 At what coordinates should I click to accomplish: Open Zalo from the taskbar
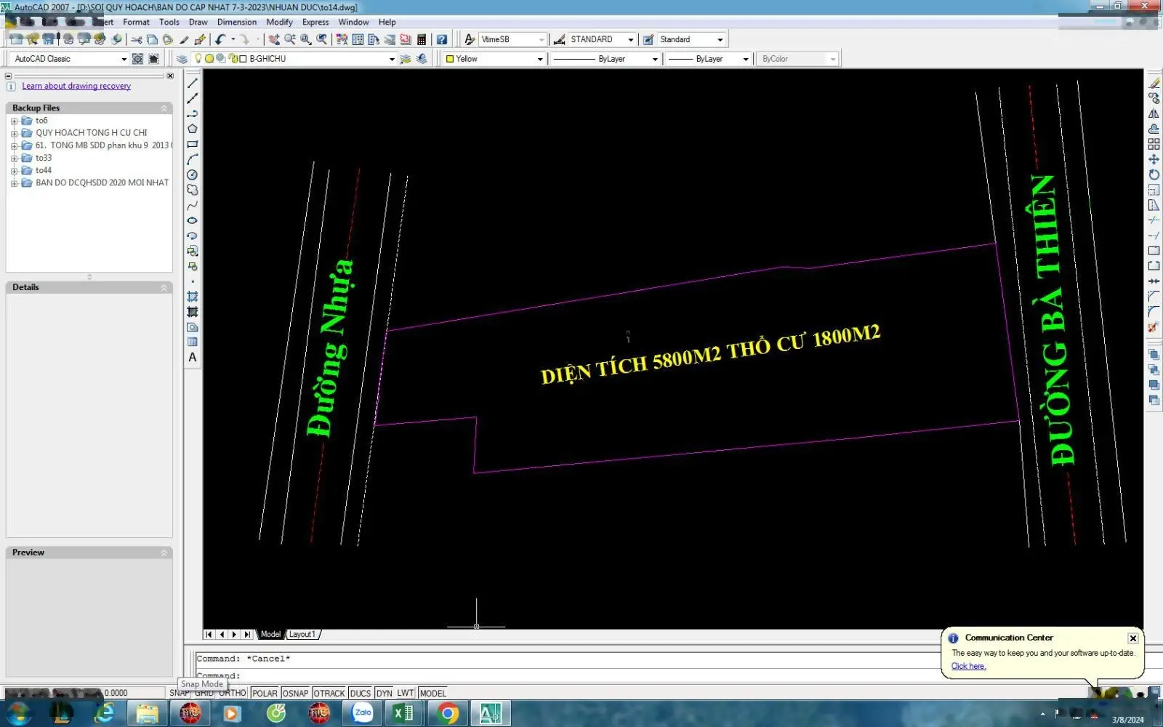point(363,713)
